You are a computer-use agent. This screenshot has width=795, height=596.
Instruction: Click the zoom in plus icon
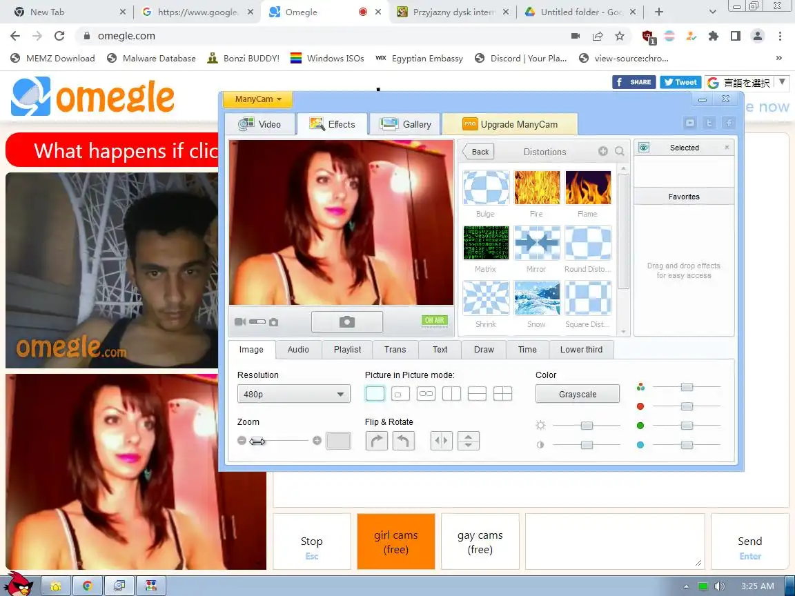click(x=317, y=440)
